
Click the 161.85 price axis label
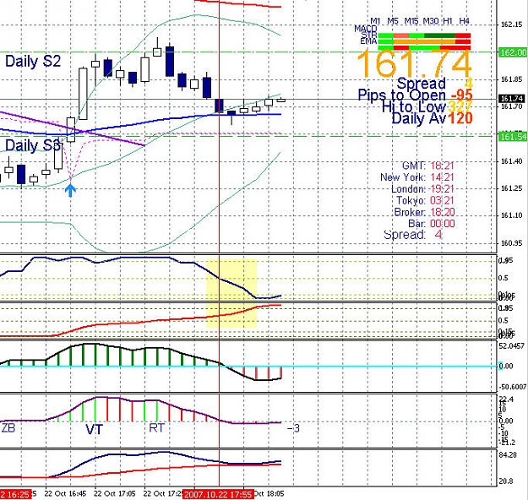point(511,79)
